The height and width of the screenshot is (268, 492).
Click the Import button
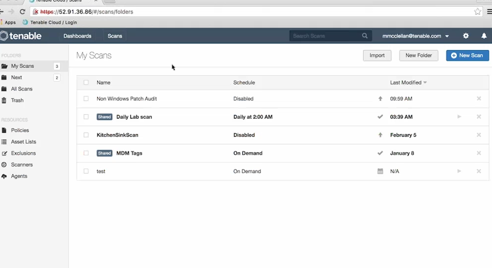377,56
